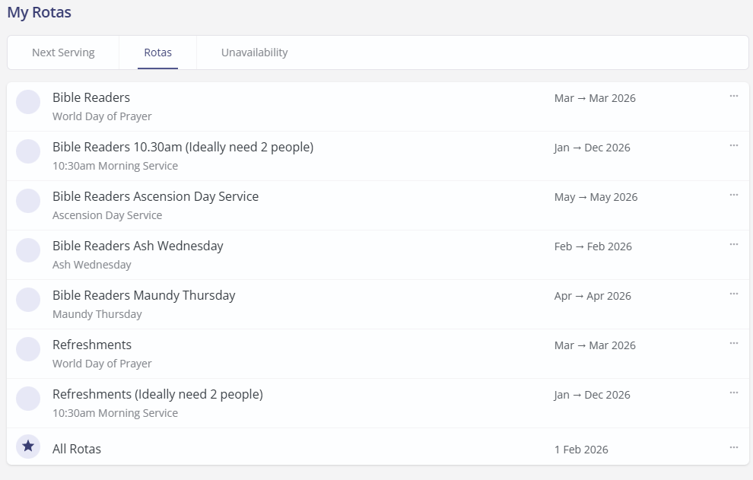Image resolution: width=753 pixels, height=480 pixels.
Task: Open the Refreshments (Ideally need 2 people) rota
Action: tap(157, 394)
